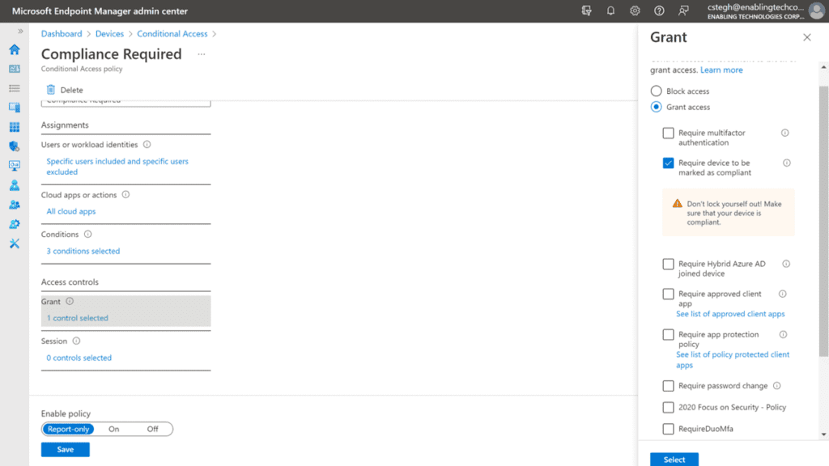
Task: Open more options ellipsis beside title
Action: pyautogui.click(x=202, y=54)
